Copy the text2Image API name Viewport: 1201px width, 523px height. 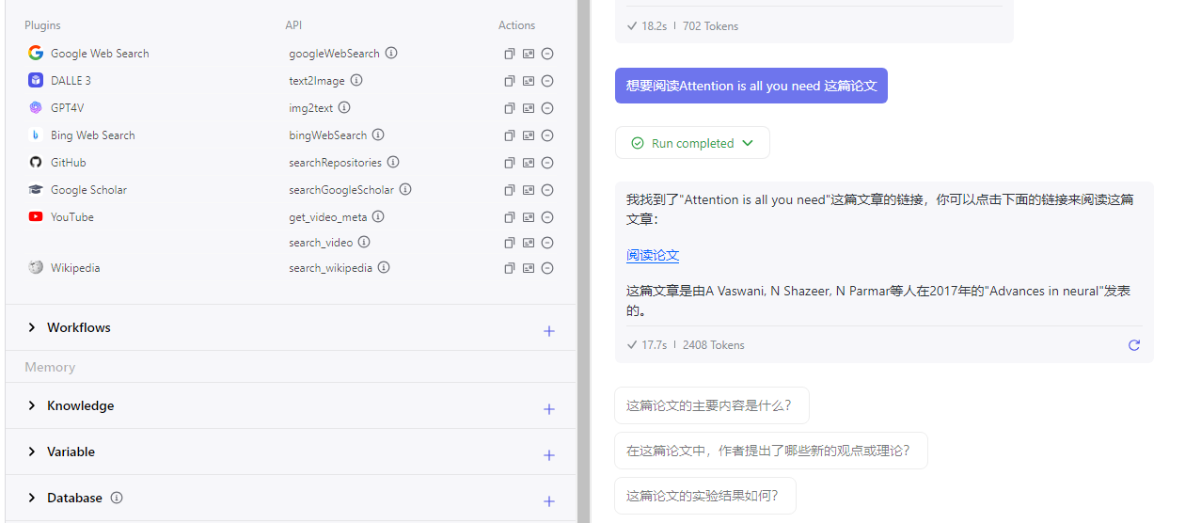click(x=510, y=81)
